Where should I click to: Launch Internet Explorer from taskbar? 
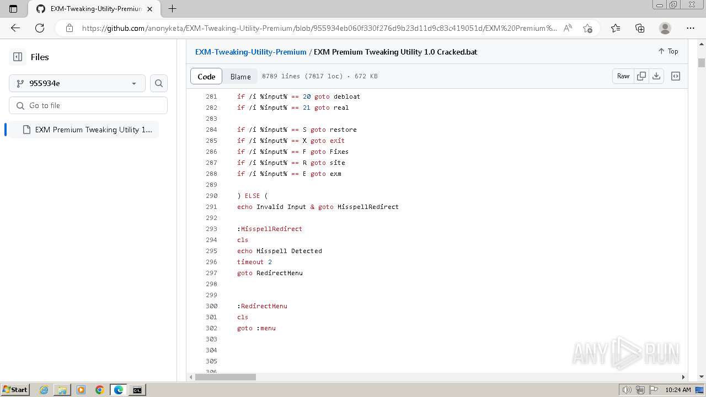pyautogui.click(x=44, y=390)
